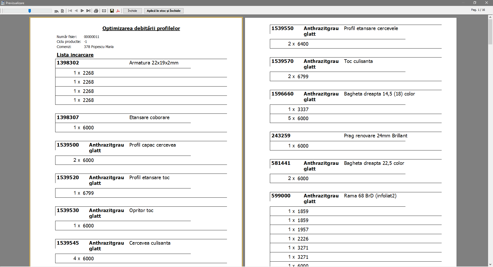
Task: Click the 1 x 2226 row
Action: (356, 239)
